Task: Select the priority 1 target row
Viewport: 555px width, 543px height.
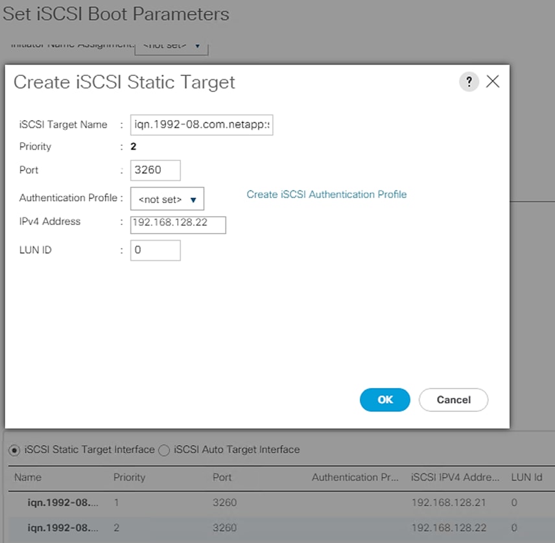Action: click(x=259, y=502)
